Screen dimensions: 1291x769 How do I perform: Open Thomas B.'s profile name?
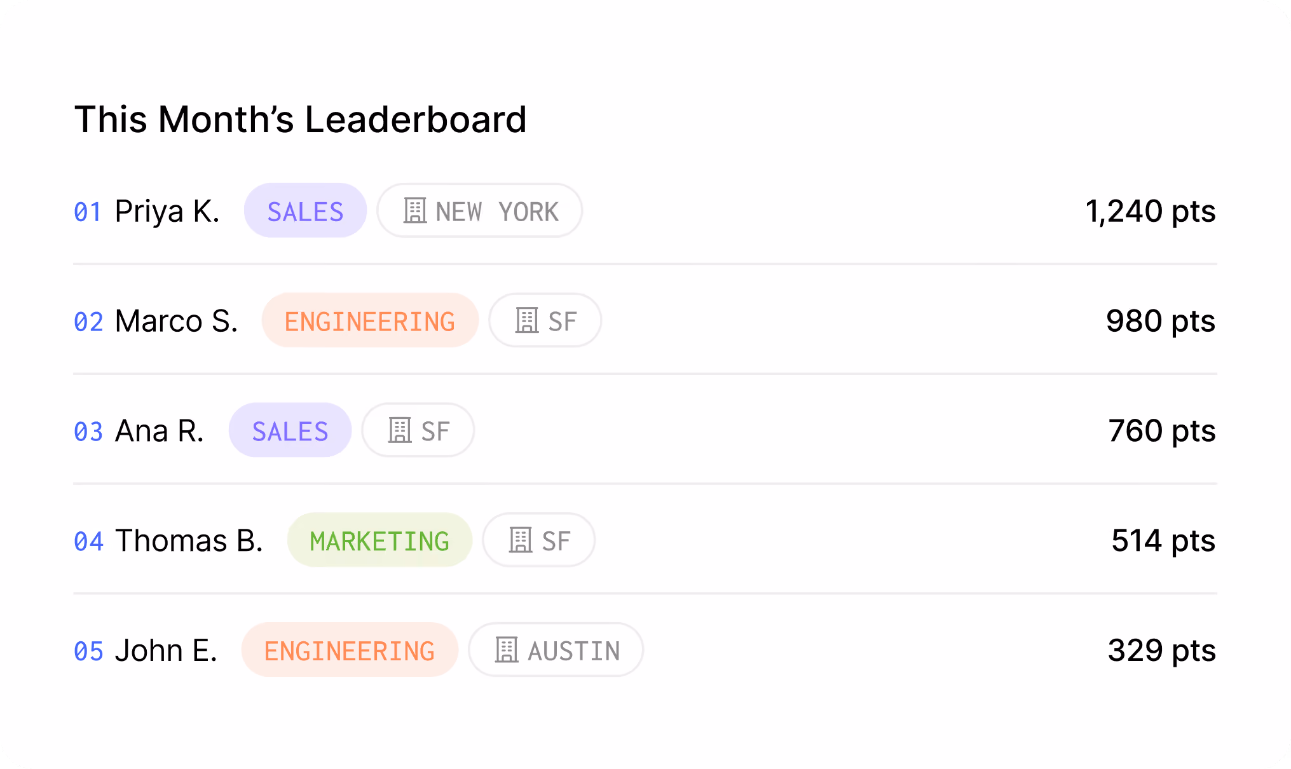pyautogui.click(x=189, y=541)
